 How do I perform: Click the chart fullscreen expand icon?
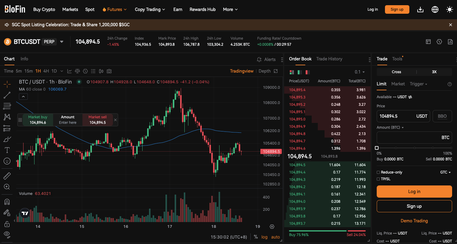[x=276, y=71]
